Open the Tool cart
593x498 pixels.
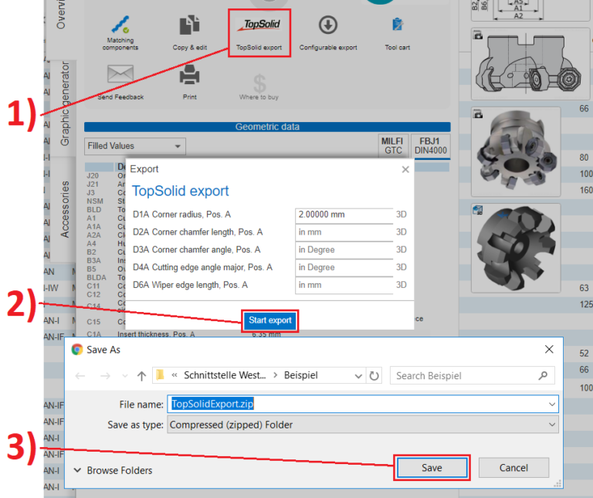point(398,33)
